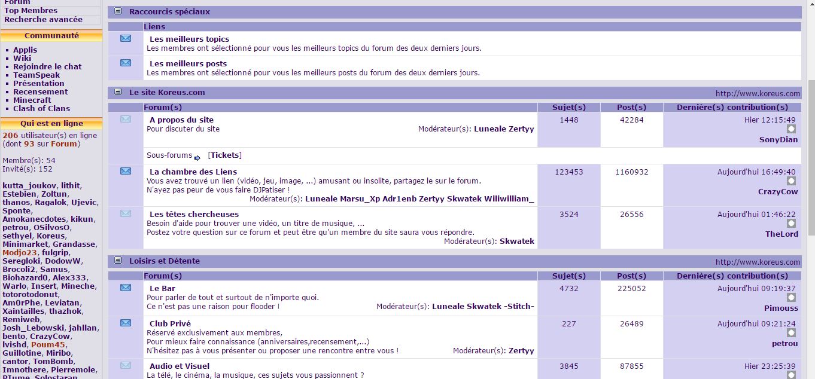
Task: Click envelope icon next to Club Privé
Action: 125,323
